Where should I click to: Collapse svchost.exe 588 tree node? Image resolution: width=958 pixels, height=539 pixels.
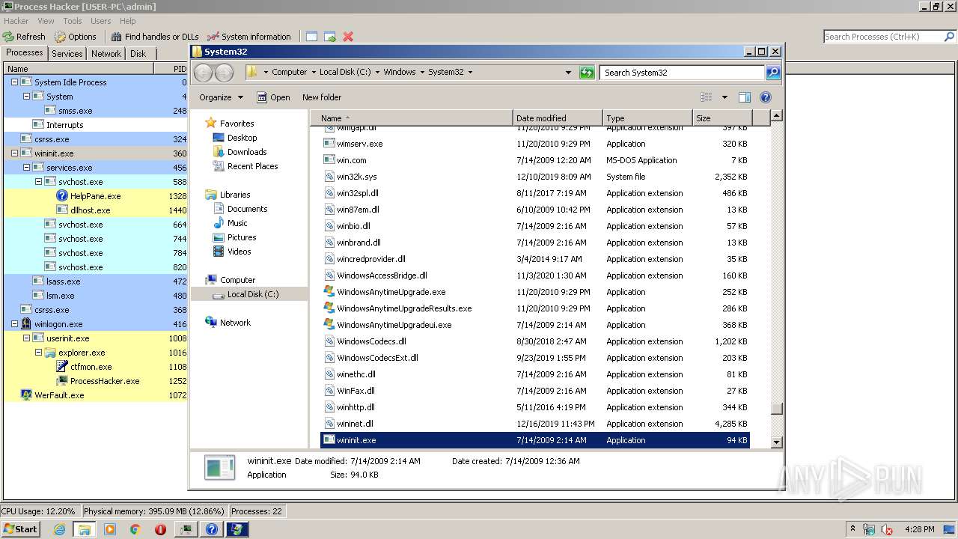pos(38,182)
